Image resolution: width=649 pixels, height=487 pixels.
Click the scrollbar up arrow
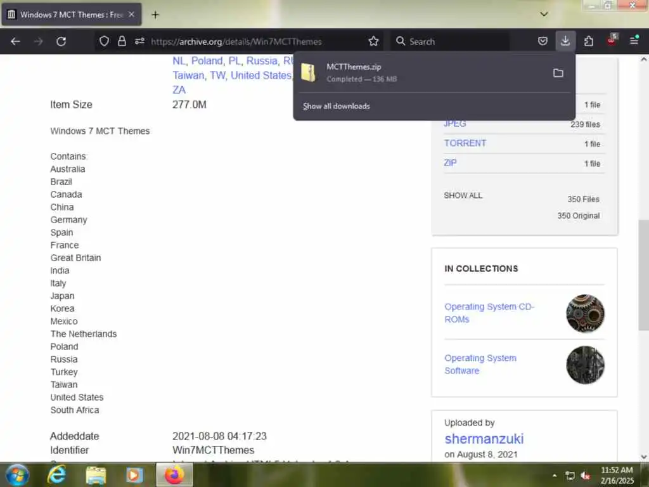point(644,59)
